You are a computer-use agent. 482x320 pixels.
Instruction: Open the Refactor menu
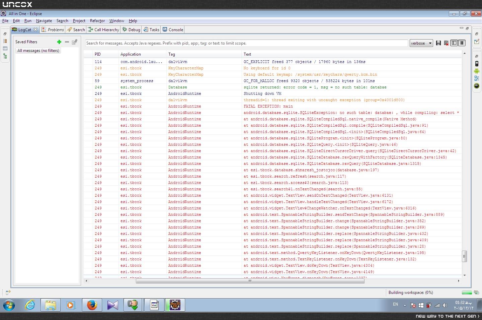[x=97, y=21]
